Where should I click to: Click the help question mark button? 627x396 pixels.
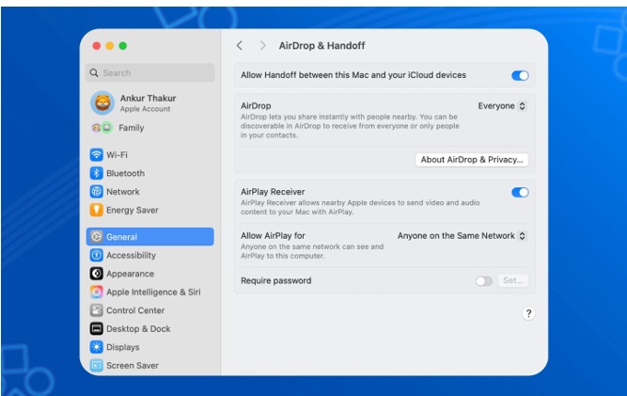528,314
